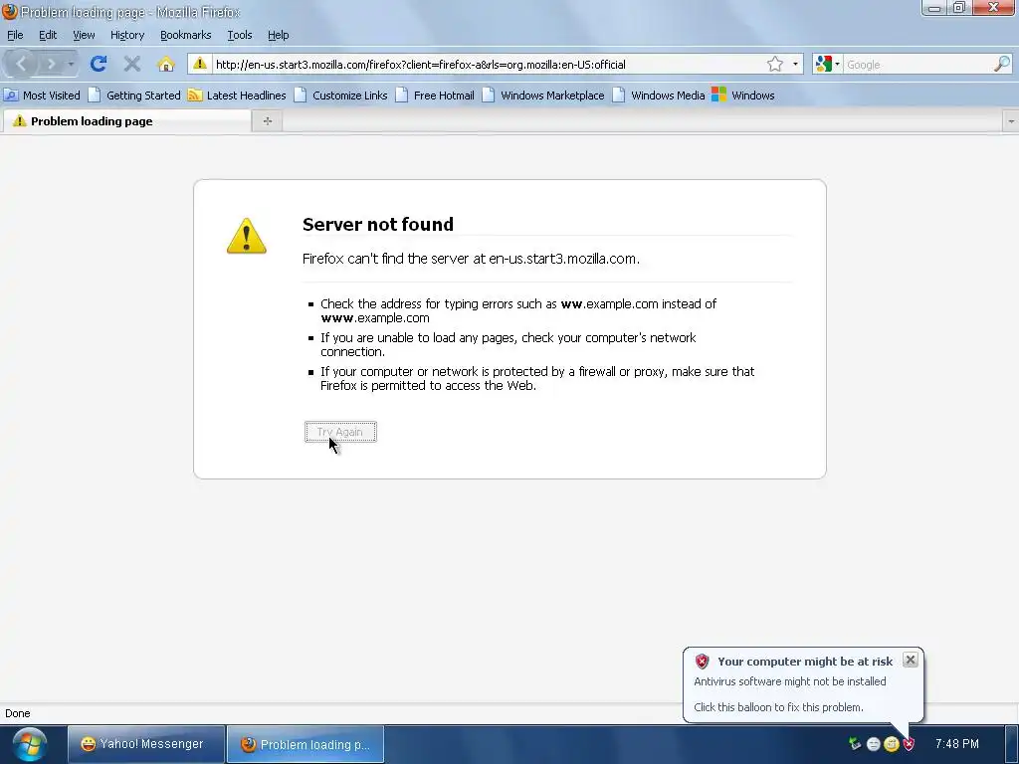The image size is (1019, 764).
Task: Select the Problem loading page tab
Action: [126, 121]
